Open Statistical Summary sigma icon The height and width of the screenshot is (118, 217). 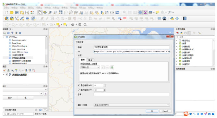145,13
